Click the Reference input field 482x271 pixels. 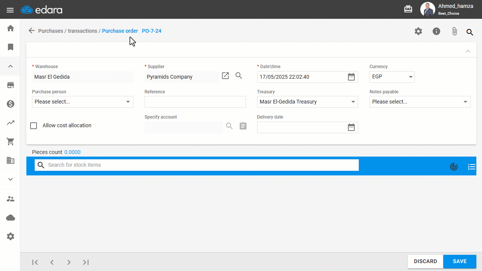(195, 102)
